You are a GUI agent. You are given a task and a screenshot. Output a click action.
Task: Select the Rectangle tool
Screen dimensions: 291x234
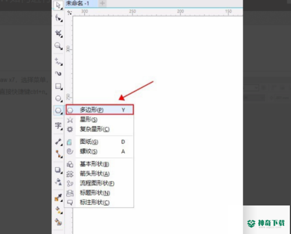(58, 86)
